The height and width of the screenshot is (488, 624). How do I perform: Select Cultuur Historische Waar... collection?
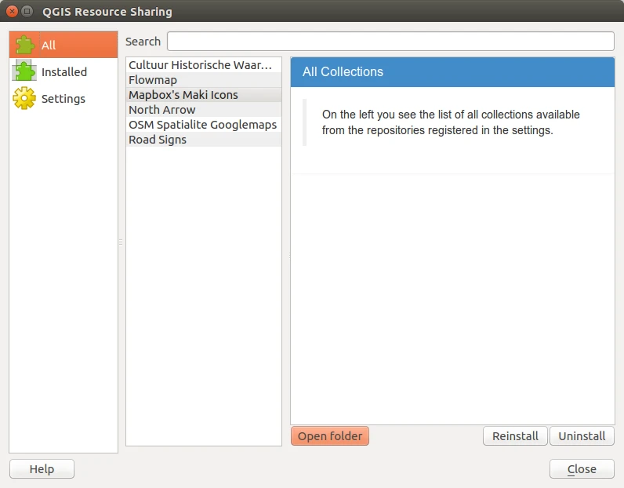(203, 65)
